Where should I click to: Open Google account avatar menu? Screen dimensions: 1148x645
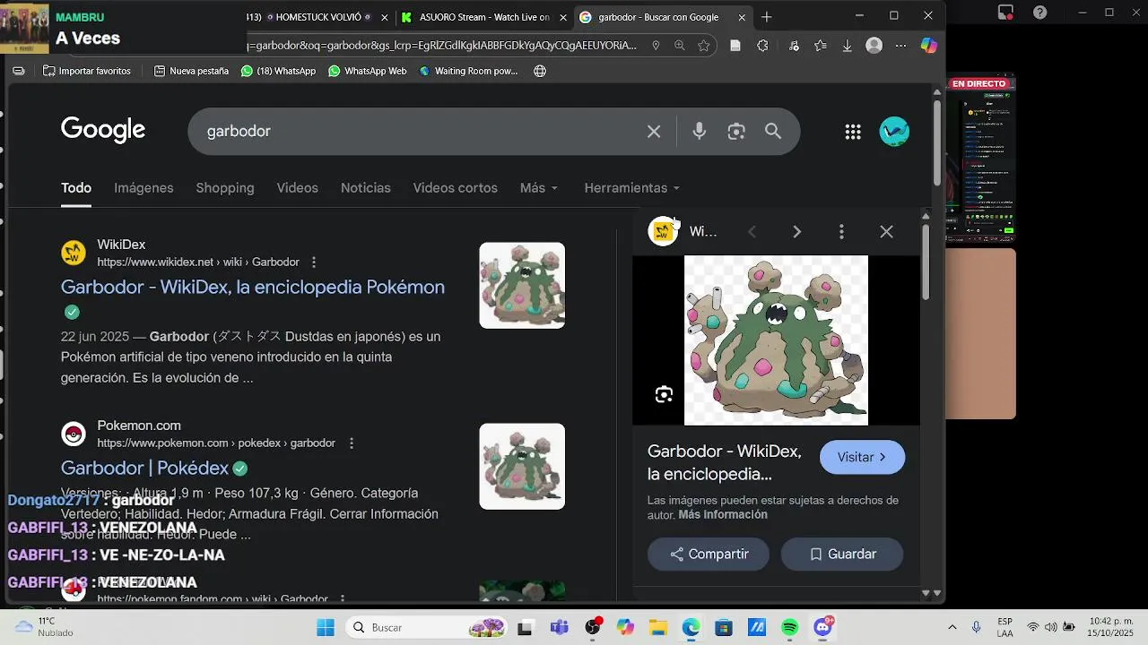pyautogui.click(x=894, y=132)
